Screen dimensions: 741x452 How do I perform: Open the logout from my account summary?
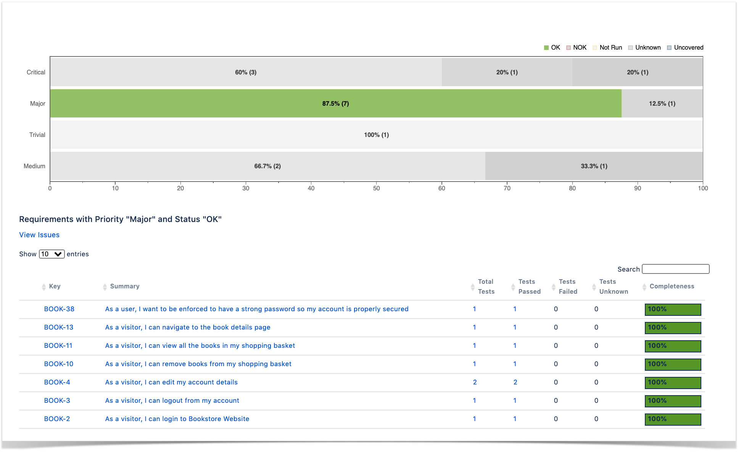[x=172, y=401]
